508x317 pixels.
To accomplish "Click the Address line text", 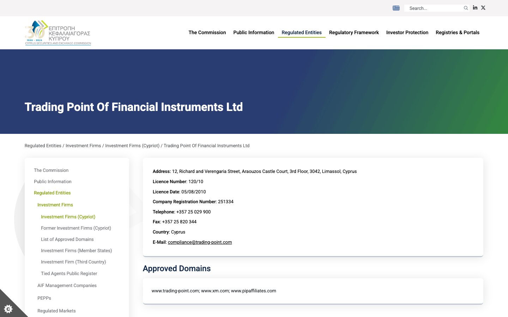I will (x=255, y=172).
